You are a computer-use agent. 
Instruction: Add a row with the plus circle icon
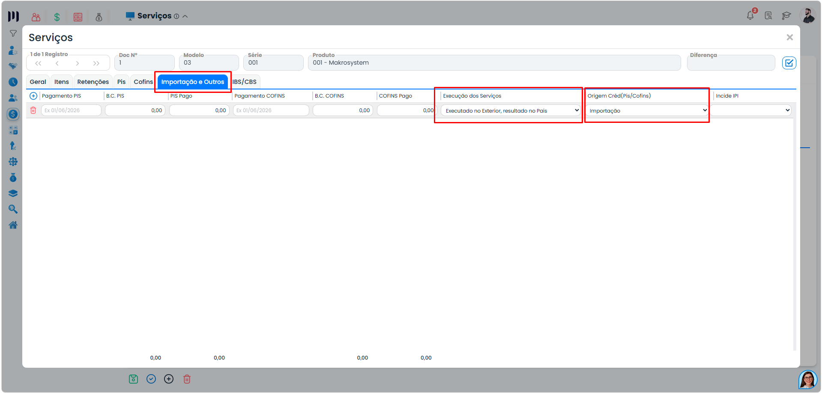click(x=33, y=96)
